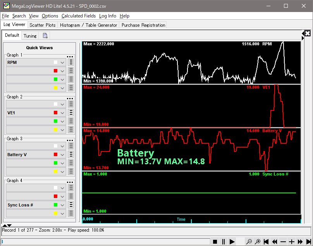The width and height of the screenshot is (313, 246).
Task: Open Graph 1 red slot settings icon
Action: (71, 71)
